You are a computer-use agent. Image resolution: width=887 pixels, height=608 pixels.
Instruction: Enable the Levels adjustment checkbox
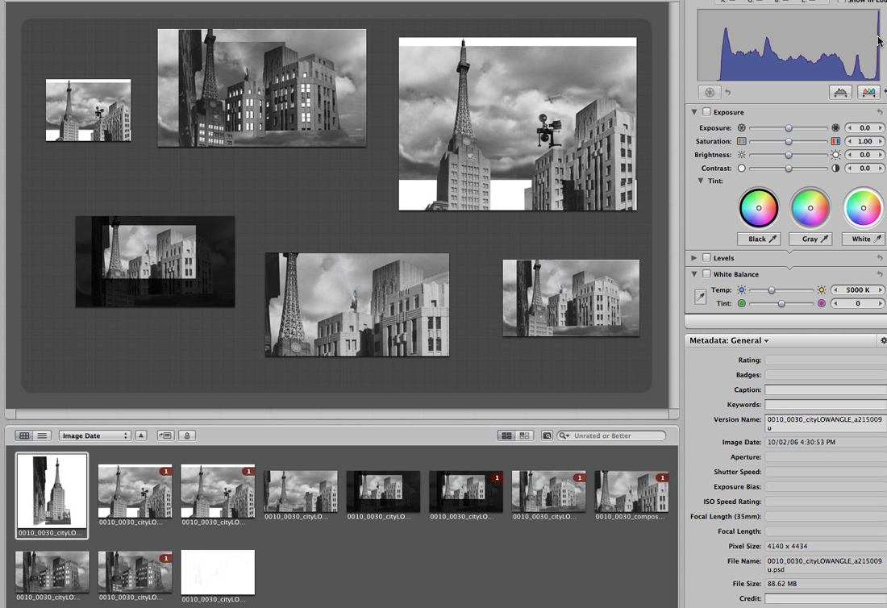tap(706, 258)
